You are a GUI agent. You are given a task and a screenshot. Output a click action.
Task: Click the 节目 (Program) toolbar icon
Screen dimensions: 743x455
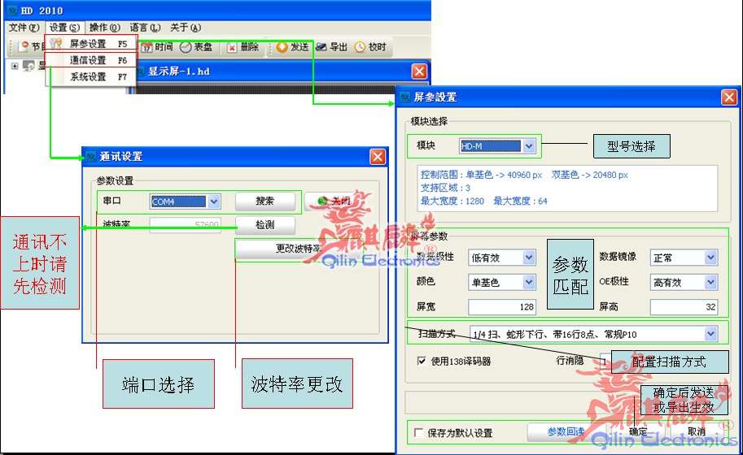[24, 47]
